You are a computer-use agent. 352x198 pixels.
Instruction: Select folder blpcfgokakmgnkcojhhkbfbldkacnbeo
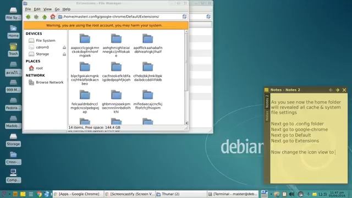(85, 73)
